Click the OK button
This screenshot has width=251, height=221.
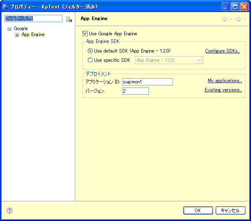(x=198, y=211)
